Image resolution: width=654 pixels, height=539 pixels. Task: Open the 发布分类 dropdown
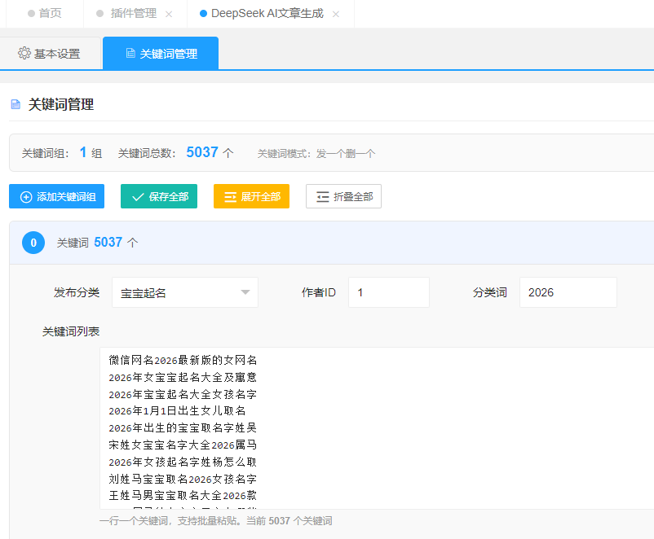point(184,292)
